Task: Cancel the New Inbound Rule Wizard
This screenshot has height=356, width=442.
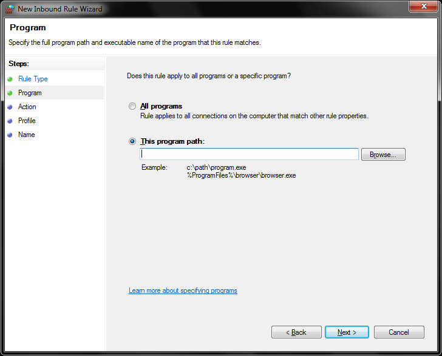Action: click(399, 332)
